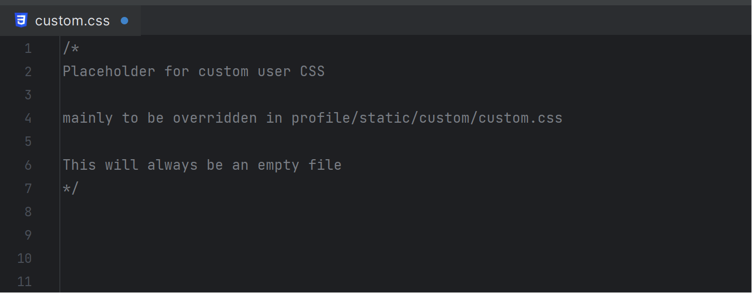Place cursor on the opening /* comment marker

(71, 49)
